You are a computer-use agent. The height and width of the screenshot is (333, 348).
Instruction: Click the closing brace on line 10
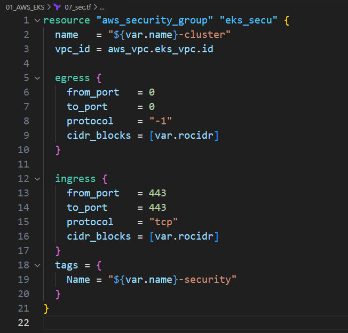(x=58, y=150)
